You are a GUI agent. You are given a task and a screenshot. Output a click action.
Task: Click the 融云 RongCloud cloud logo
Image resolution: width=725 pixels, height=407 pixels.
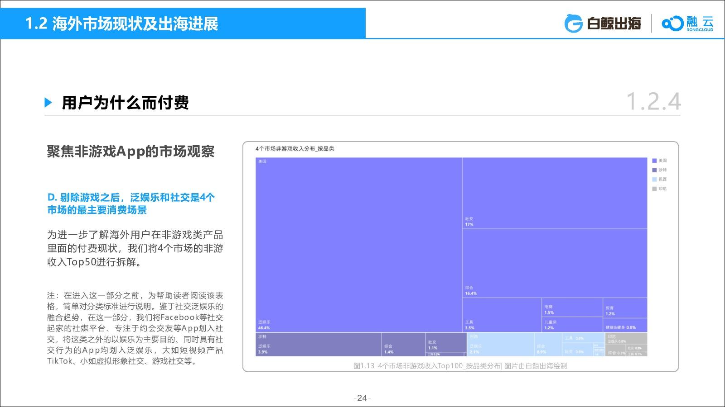tap(672, 24)
